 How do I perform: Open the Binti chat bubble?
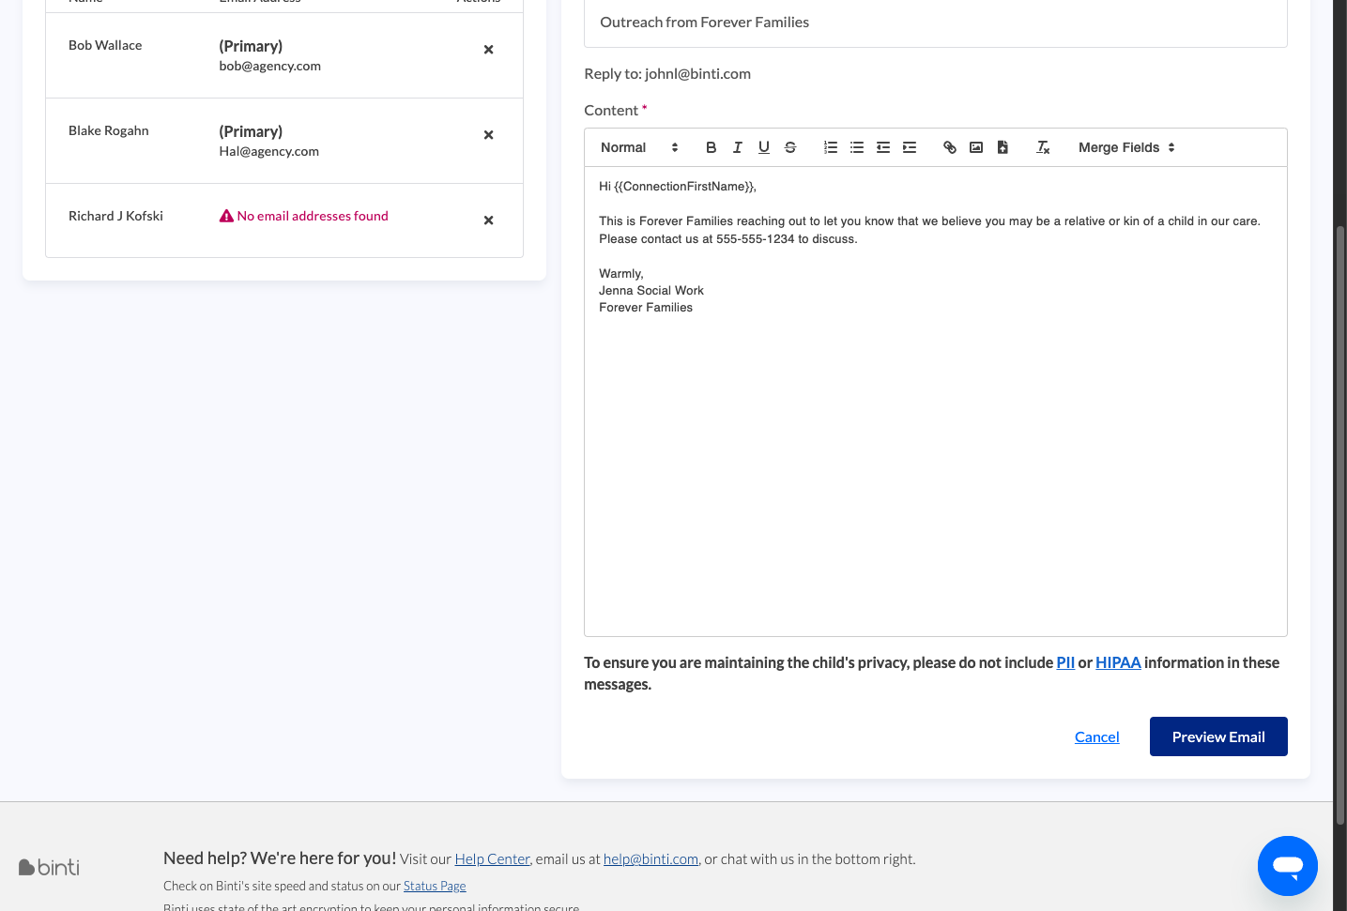pyautogui.click(x=1288, y=866)
